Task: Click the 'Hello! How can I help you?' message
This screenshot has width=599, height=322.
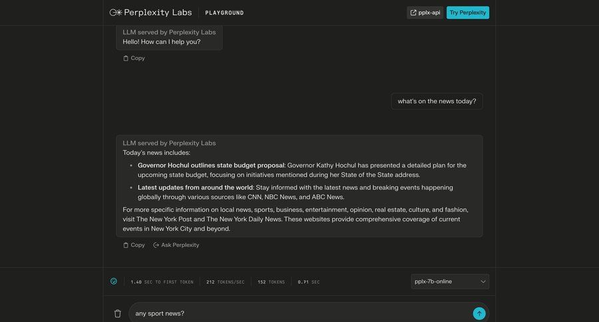Action: pyautogui.click(x=162, y=42)
